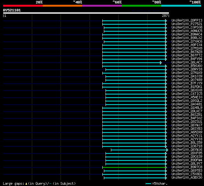Click the UniRef100_Q6YWJ7 label

tap(187, 125)
